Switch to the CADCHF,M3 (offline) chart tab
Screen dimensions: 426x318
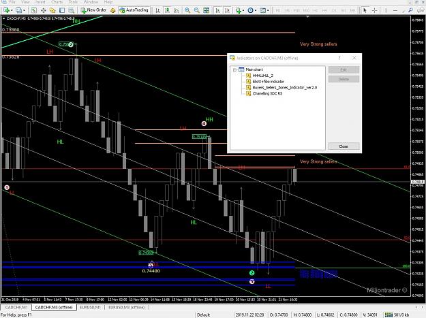(54, 307)
